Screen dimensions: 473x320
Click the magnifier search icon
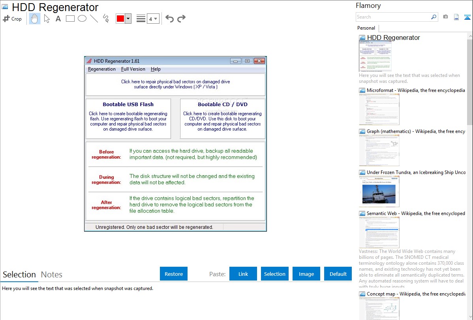click(434, 17)
